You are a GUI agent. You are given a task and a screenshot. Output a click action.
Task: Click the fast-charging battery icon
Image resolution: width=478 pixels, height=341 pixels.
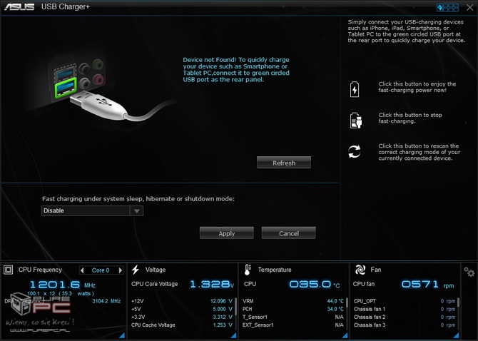(x=355, y=89)
